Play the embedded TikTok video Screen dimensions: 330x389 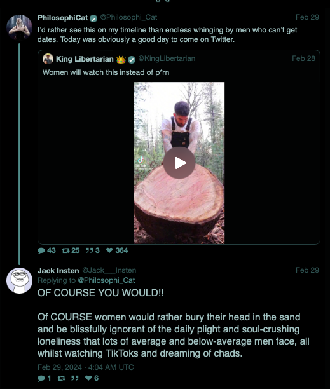(179, 163)
